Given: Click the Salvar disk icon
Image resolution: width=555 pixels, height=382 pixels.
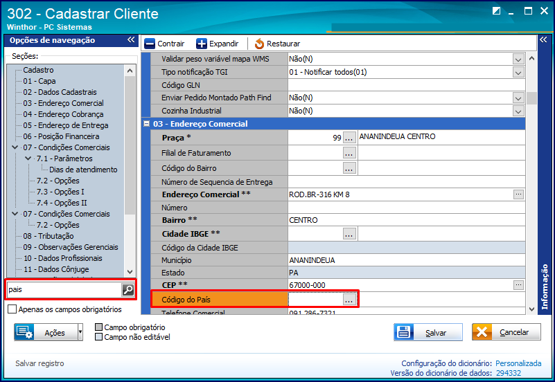Looking at the screenshot, I should coord(403,332).
